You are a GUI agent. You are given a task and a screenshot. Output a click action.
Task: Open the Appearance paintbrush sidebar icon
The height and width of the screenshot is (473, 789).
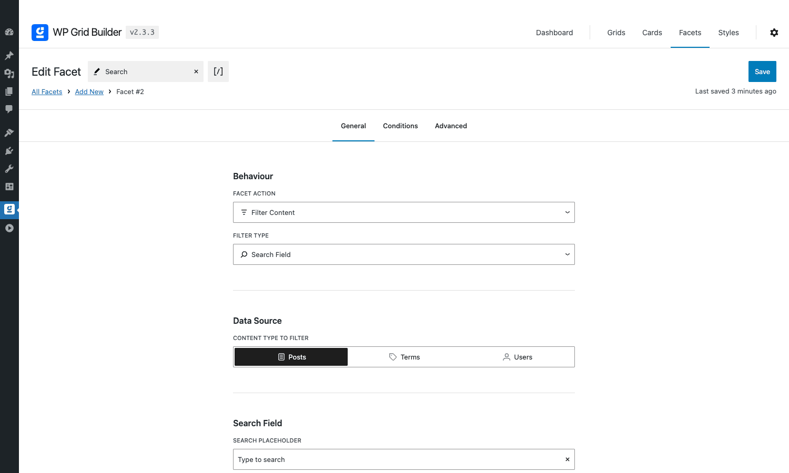pyautogui.click(x=9, y=132)
